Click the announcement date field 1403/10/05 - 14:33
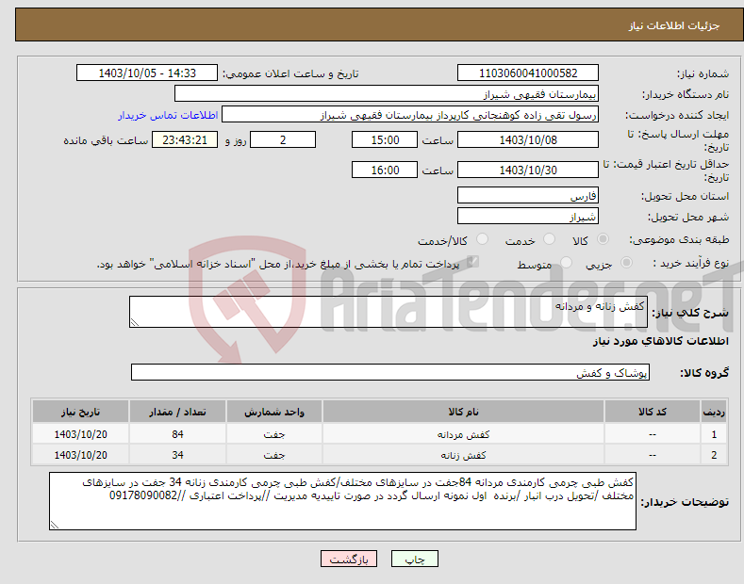The width and height of the screenshot is (744, 584). coord(147,73)
